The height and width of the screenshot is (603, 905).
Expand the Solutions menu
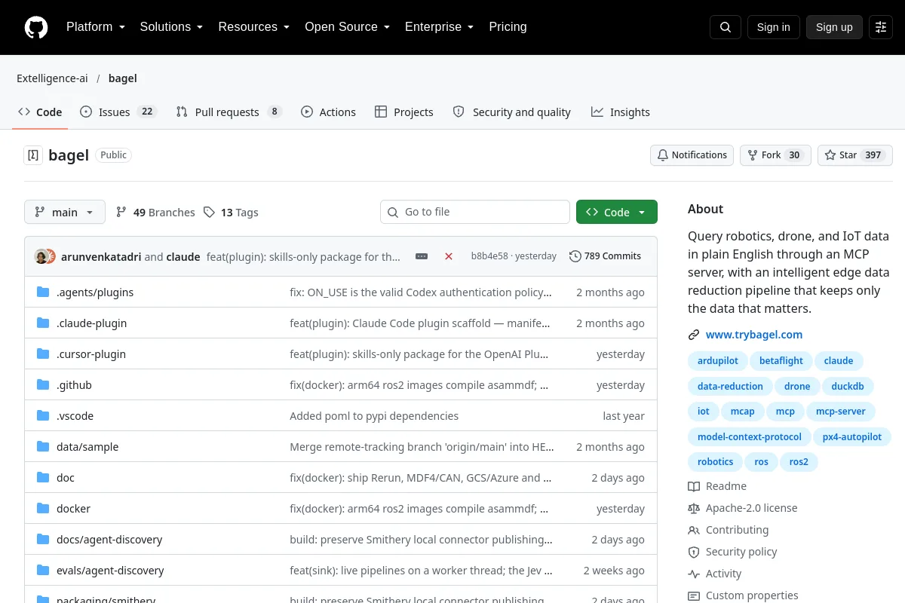tap(171, 27)
